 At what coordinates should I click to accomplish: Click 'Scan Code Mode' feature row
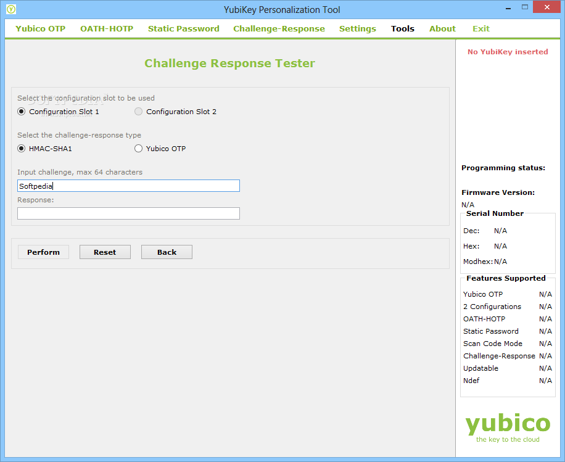(508, 344)
